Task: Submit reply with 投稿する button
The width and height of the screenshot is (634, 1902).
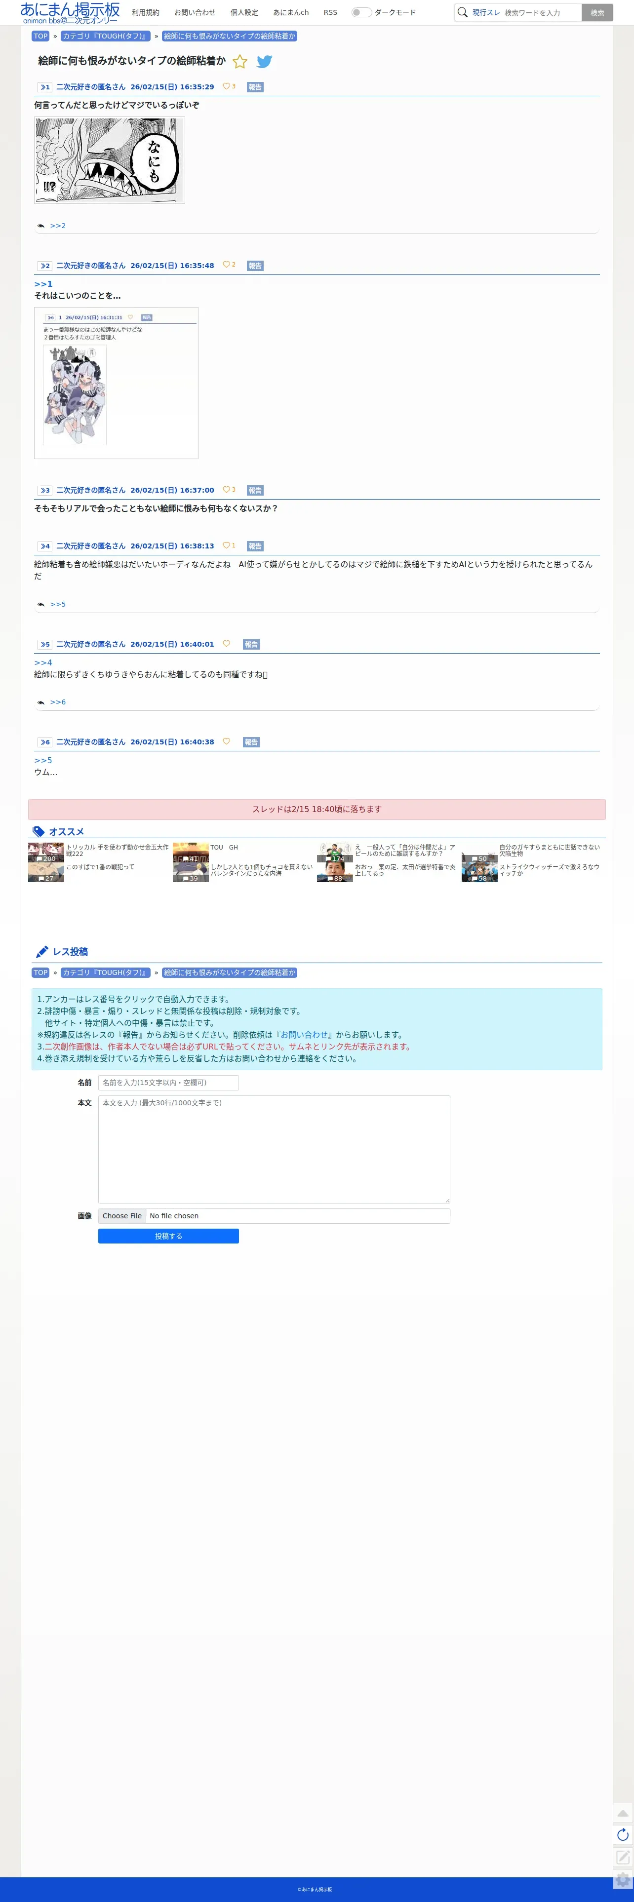Action: (168, 1236)
